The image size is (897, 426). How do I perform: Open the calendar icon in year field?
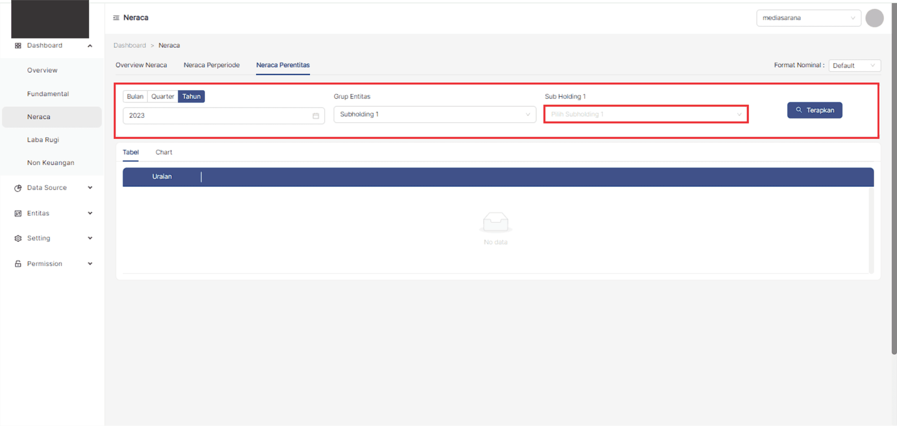(x=316, y=116)
